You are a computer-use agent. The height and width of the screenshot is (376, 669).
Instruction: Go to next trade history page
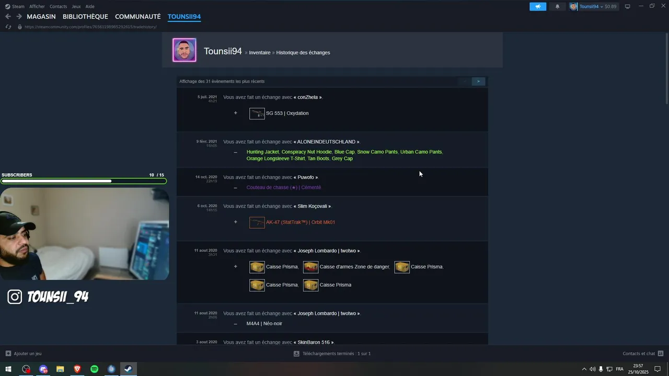pos(478,81)
